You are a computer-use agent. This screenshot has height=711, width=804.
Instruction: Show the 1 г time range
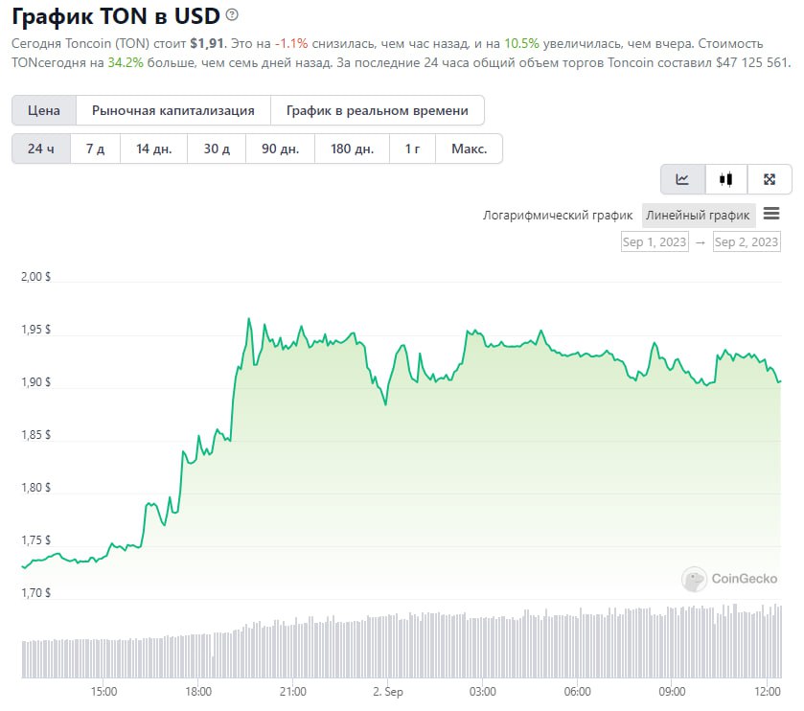413,149
